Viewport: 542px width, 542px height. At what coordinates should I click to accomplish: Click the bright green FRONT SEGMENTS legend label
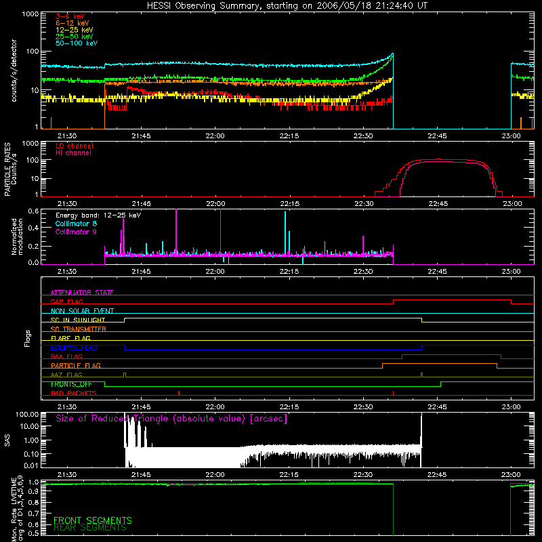click(93, 520)
